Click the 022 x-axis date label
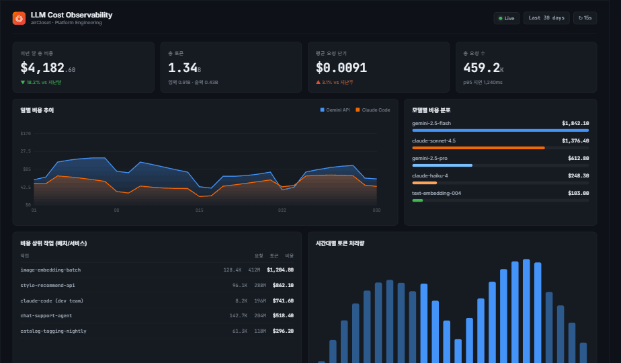 coord(282,210)
